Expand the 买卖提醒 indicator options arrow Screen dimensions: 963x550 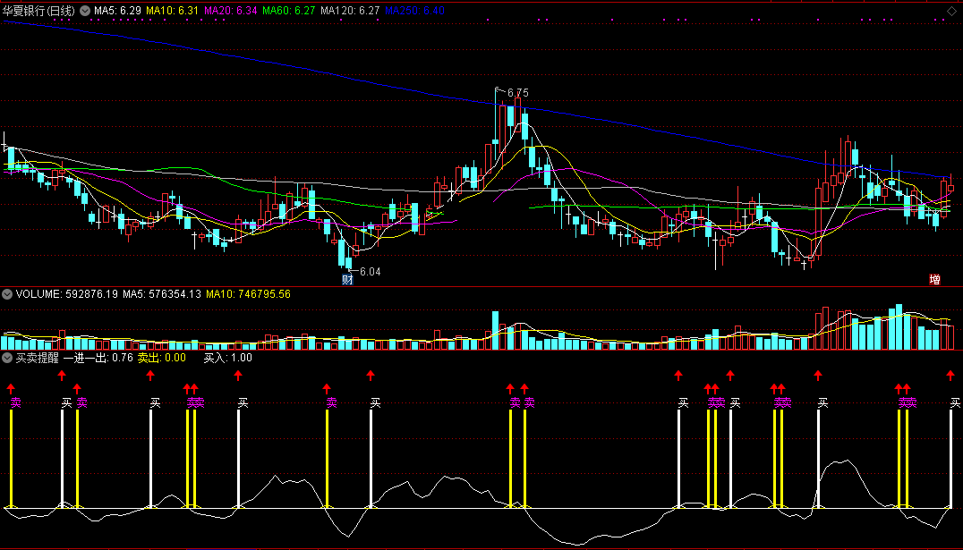pyautogui.click(x=7, y=358)
